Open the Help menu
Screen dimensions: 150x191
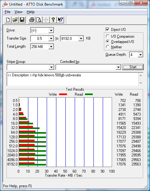click(x=30, y=12)
